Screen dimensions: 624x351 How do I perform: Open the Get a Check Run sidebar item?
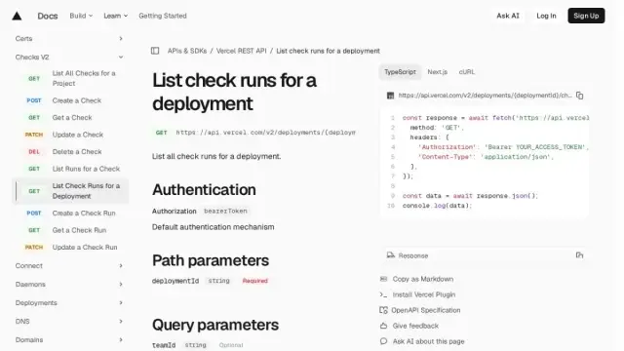(x=79, y=230)
